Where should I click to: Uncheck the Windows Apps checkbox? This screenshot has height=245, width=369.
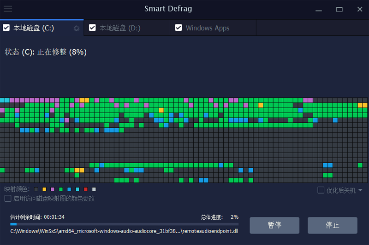[179, 28]
